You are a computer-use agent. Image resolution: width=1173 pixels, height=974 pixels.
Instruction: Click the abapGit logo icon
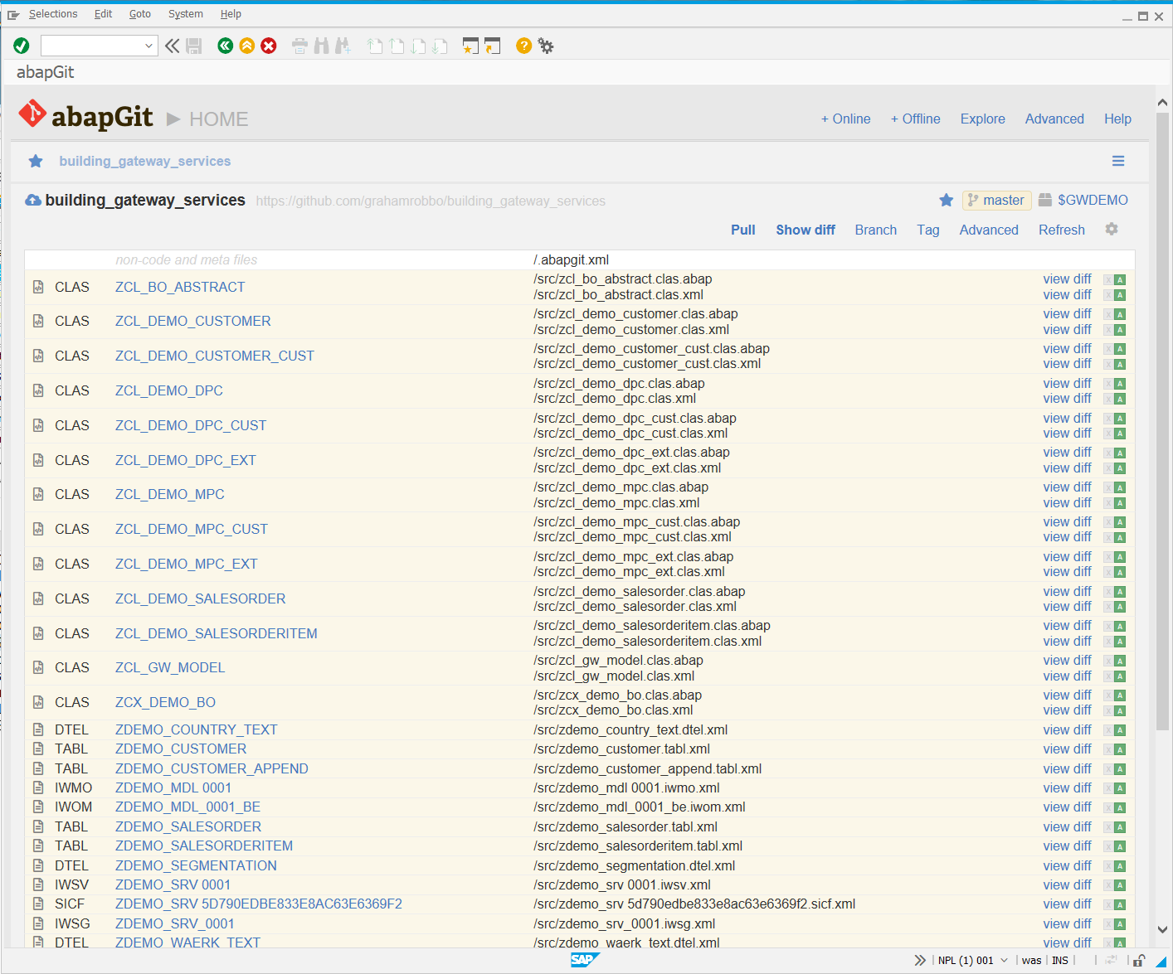(33, 114)
